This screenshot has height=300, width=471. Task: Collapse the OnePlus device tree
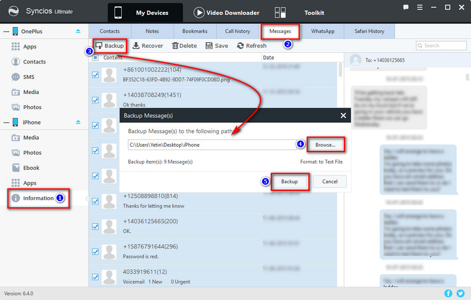tap(6, 32)
